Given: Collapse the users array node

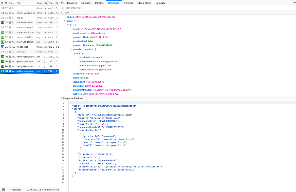Looking at the screenshot, I should (65, 21).
